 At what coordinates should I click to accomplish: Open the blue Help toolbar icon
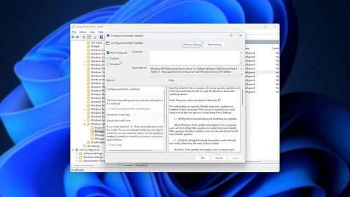[x=101, y=37]
